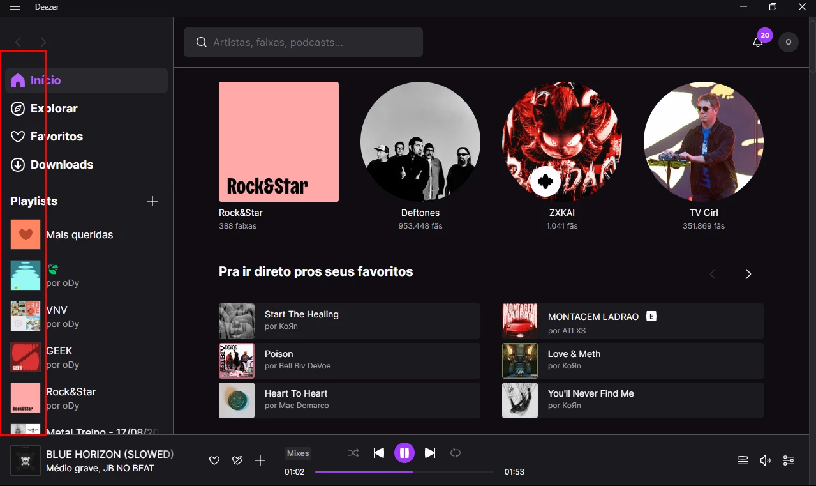Open the Início home page
This screenshot has height=486, width=816.
tap(86, 80)
